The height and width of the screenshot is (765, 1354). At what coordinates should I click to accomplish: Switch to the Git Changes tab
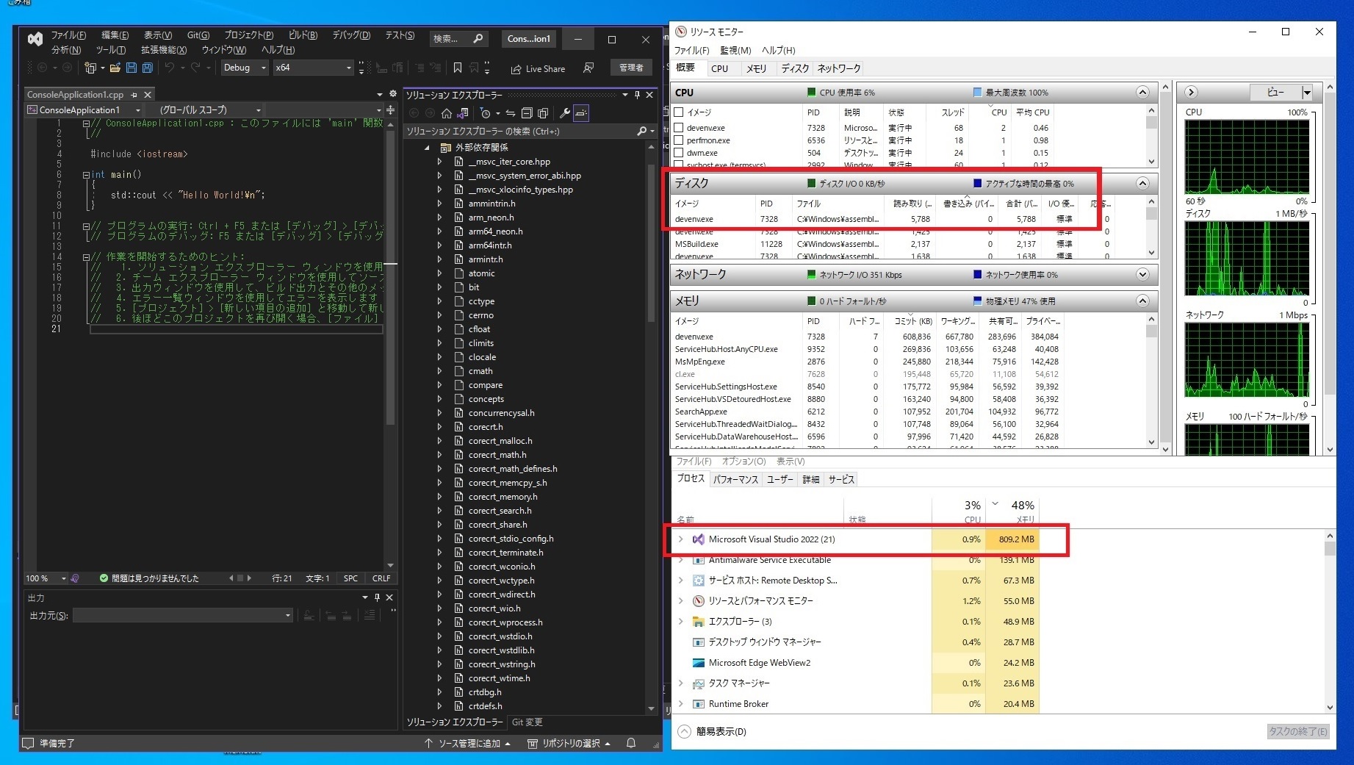[x=527, y=722]
